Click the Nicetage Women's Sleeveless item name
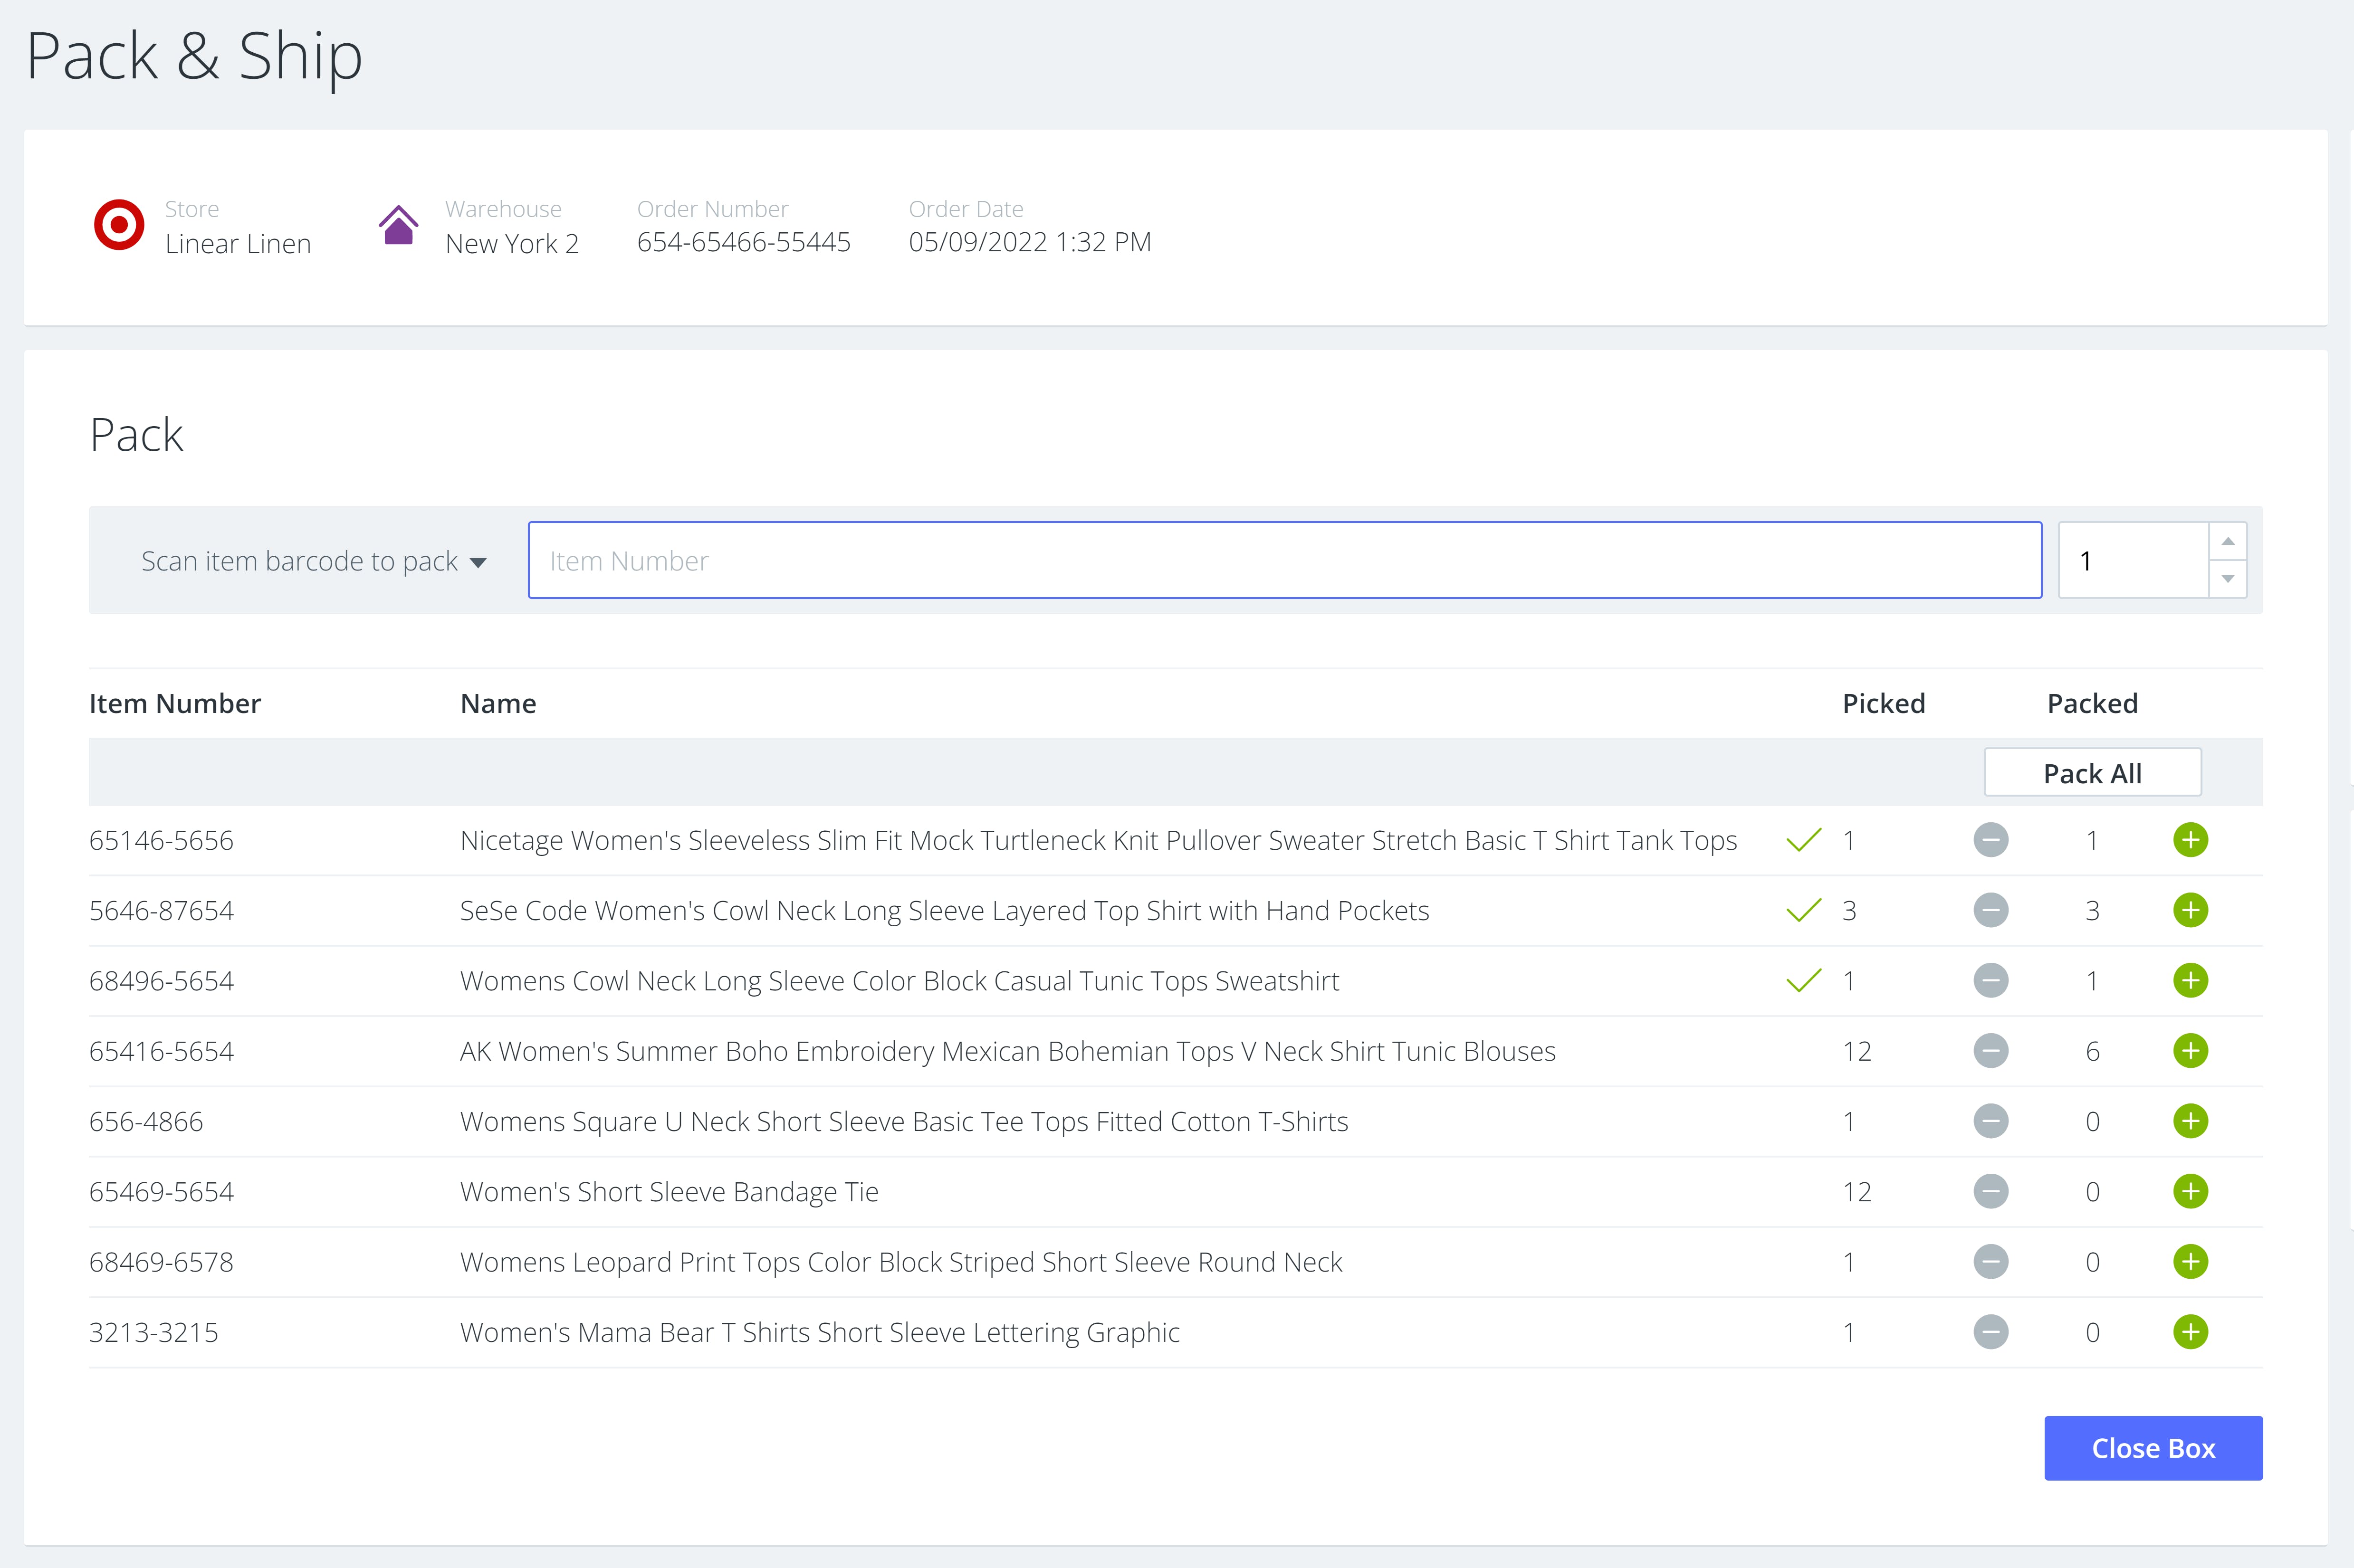 point(1098,840)
